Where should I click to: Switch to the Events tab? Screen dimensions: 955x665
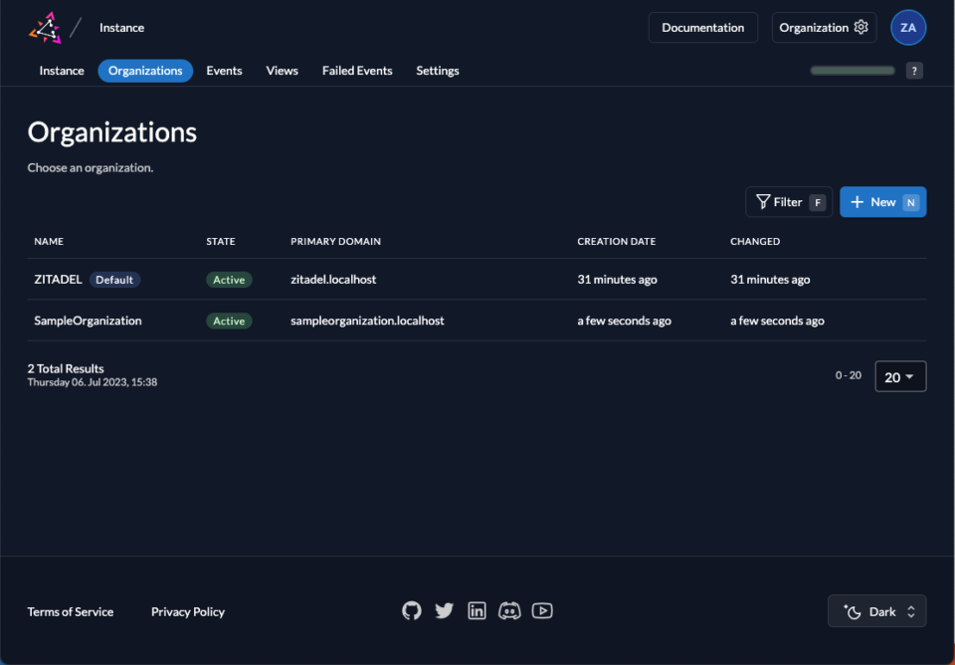(224, 71)
